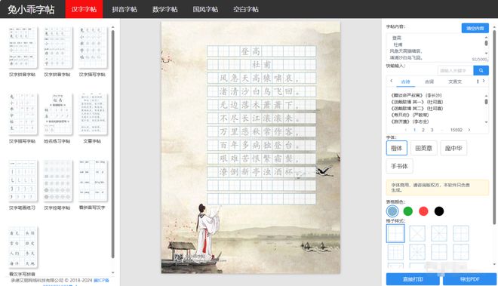The height and width of the screenshot is (286, 498).
Task: Pick the black grid color swatch
Action: 439,211
